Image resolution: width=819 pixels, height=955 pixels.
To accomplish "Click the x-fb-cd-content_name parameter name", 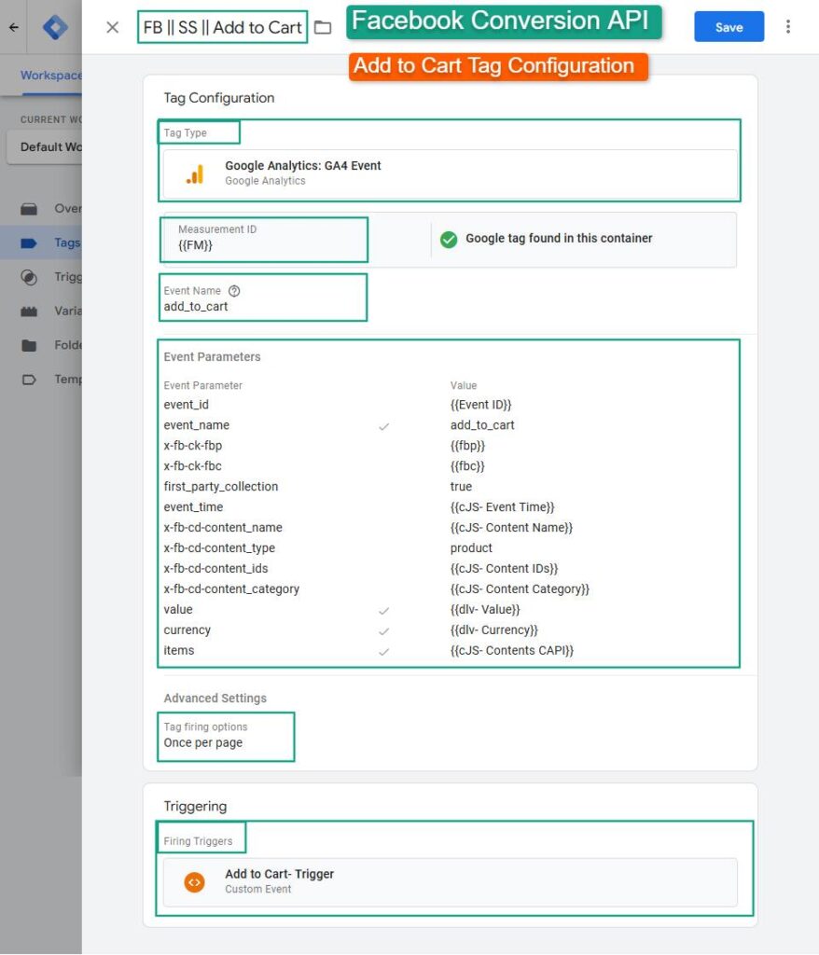I will point(223,528).
